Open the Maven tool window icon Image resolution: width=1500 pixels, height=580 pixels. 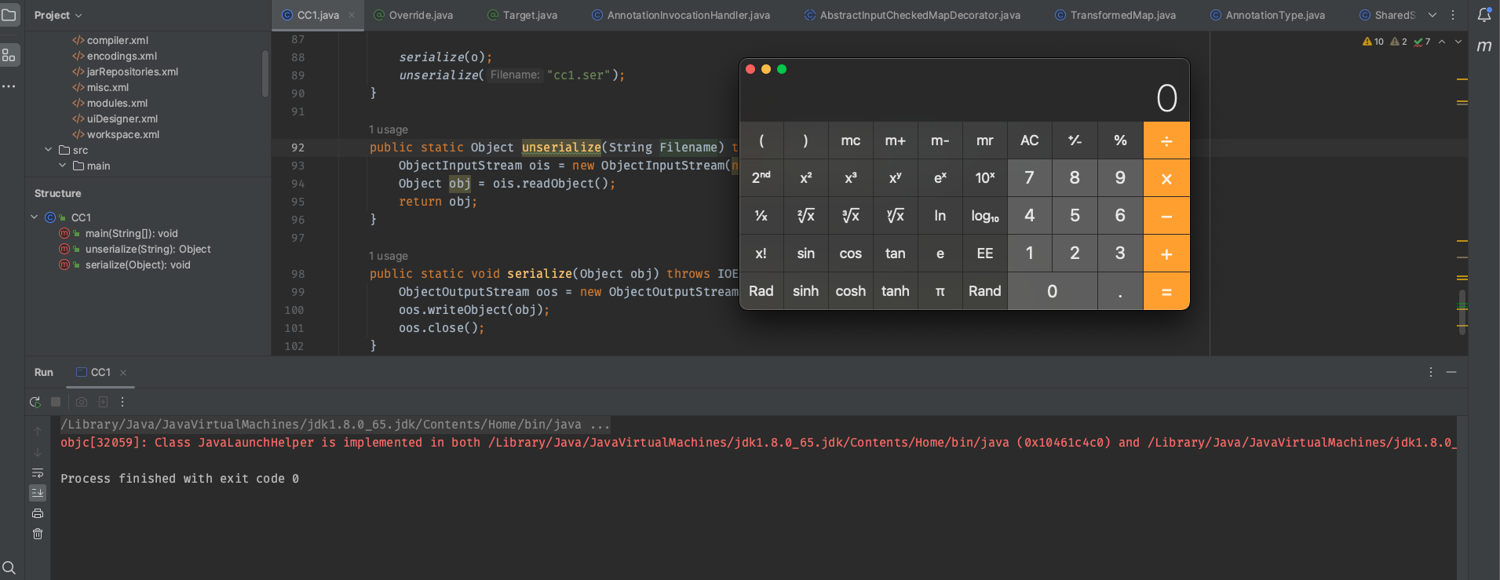click(x=1484, y=46)
